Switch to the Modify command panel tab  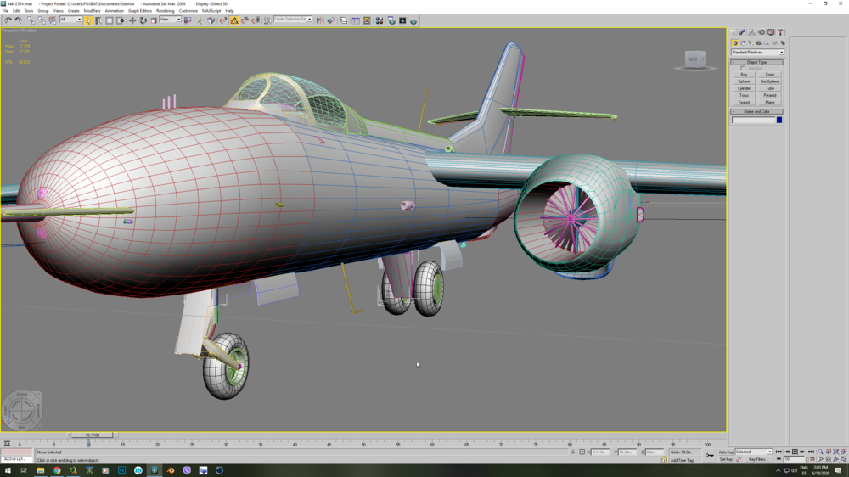742,32
